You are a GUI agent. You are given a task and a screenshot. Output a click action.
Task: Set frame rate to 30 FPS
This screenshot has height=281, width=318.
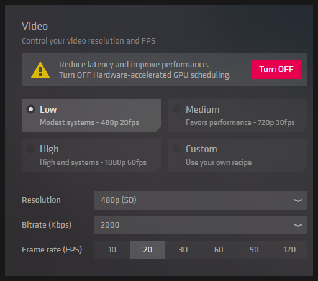click(183, 250)
